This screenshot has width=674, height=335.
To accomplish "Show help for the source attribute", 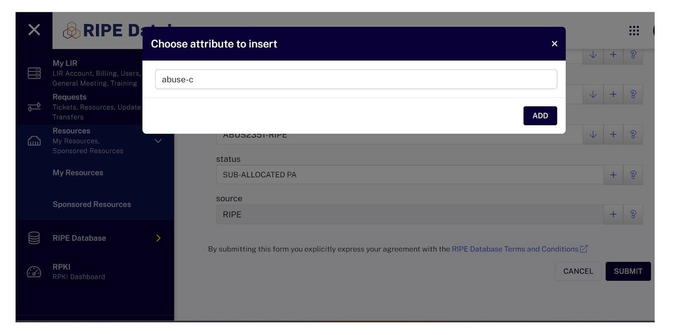I will click(x=633, y=214).
